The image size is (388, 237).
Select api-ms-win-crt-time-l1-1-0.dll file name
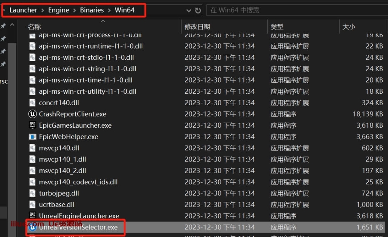(86, 80)
